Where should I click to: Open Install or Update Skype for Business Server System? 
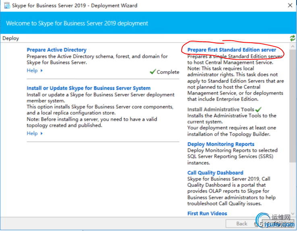[89, 88]
